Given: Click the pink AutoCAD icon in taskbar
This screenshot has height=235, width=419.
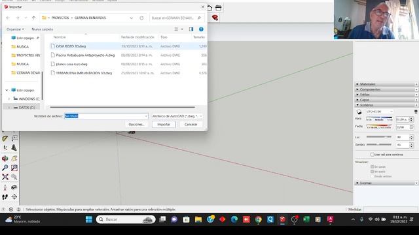Looking at the screenshot, I should (330, 219).
